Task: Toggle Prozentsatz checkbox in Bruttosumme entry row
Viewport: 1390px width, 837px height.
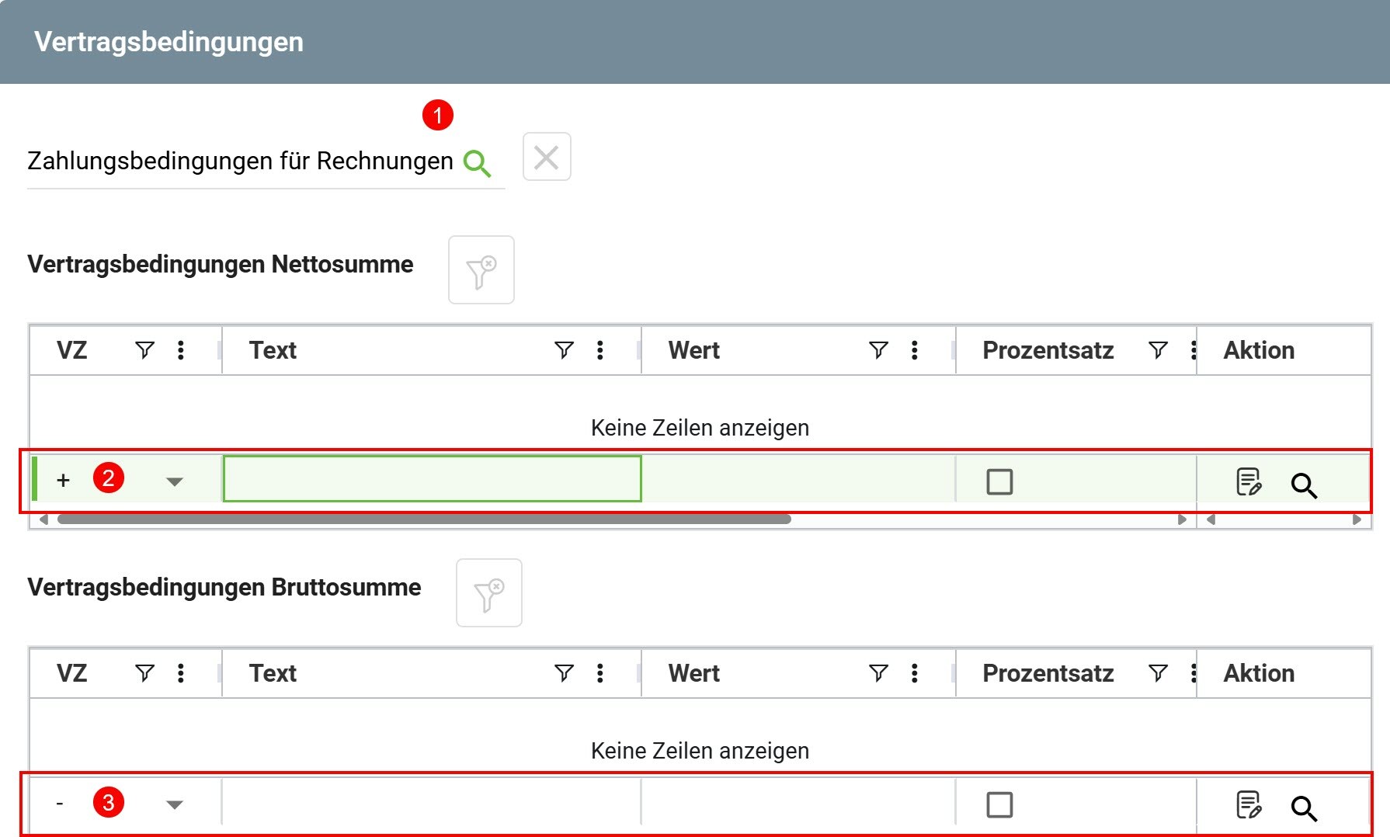Action: point(999,805)
